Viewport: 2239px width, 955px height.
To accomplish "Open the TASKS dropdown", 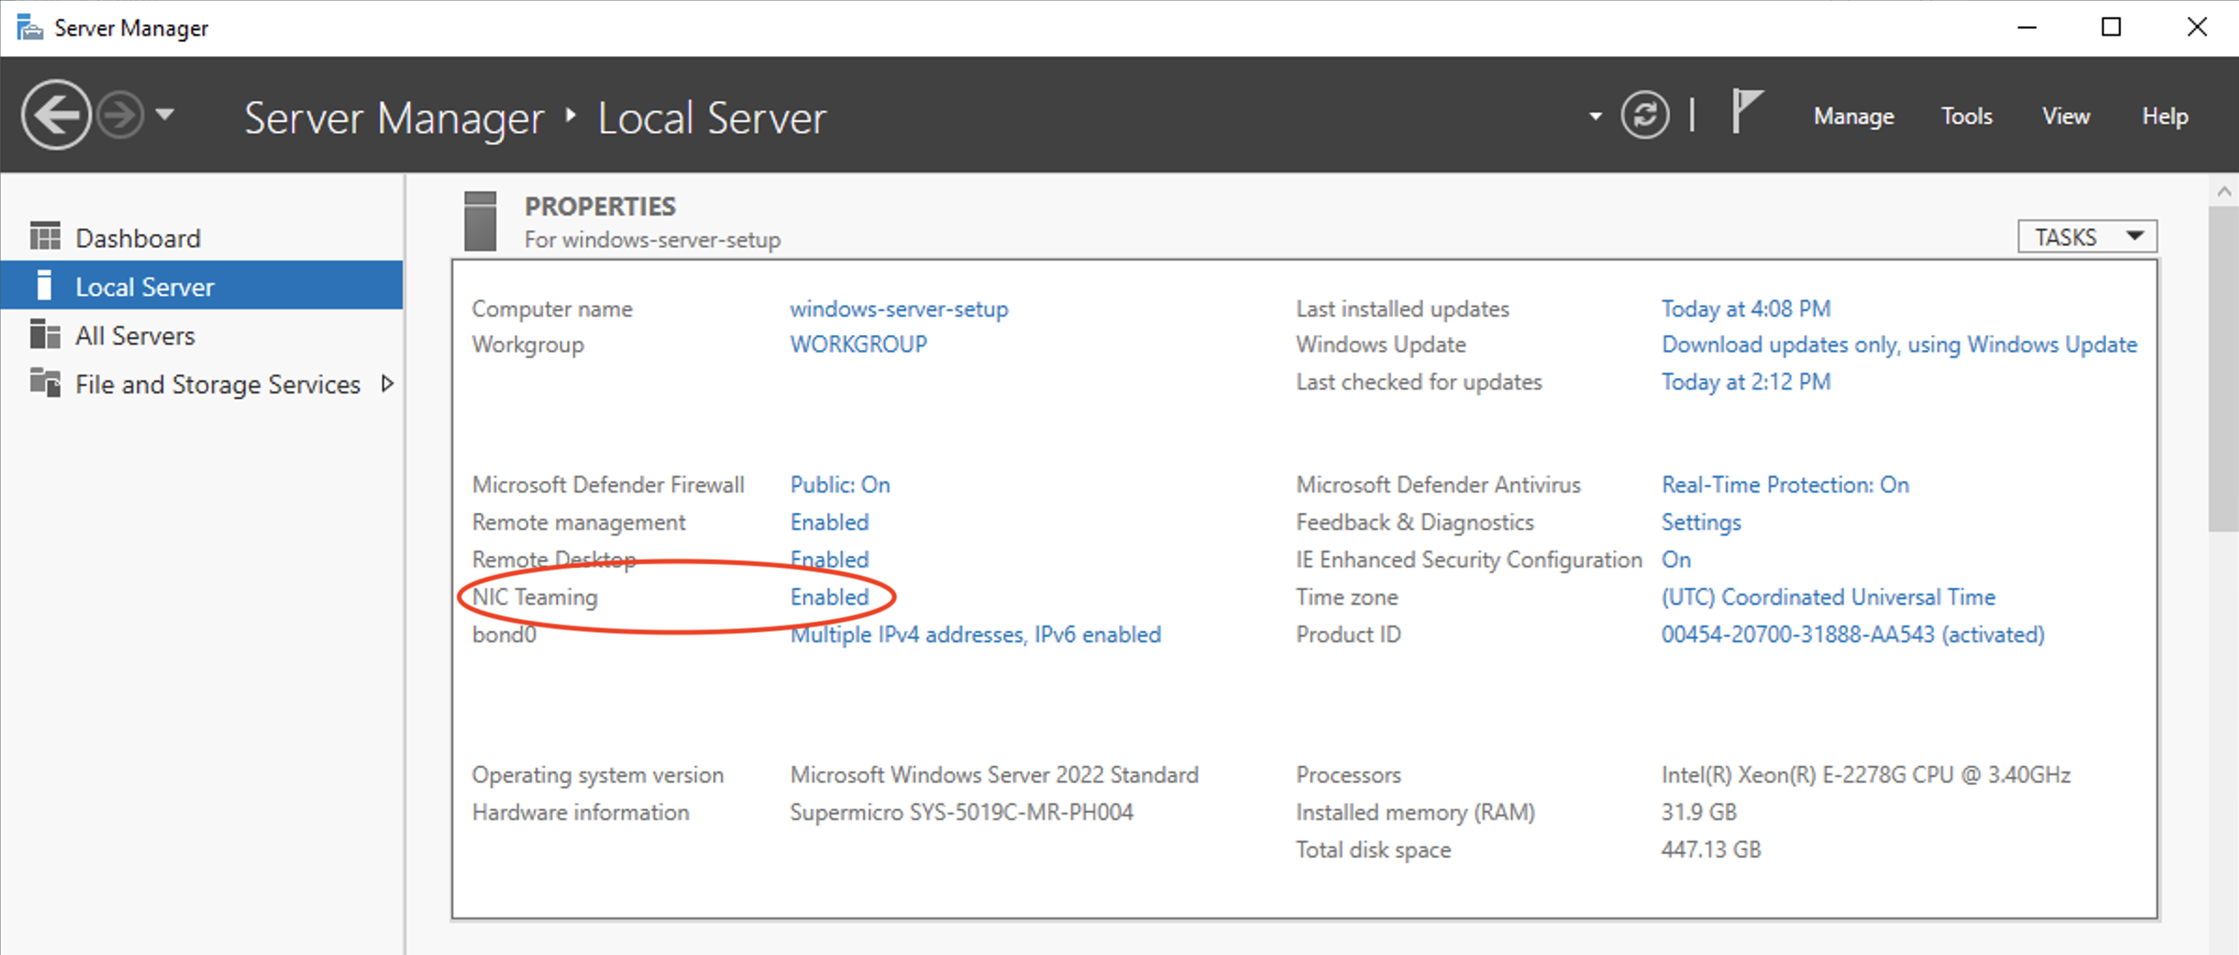I will click(2087, 237).
